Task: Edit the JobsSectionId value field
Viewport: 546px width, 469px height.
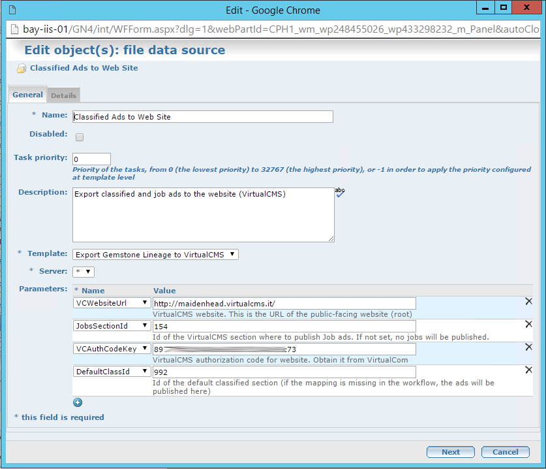Action: tap(284, 327)
